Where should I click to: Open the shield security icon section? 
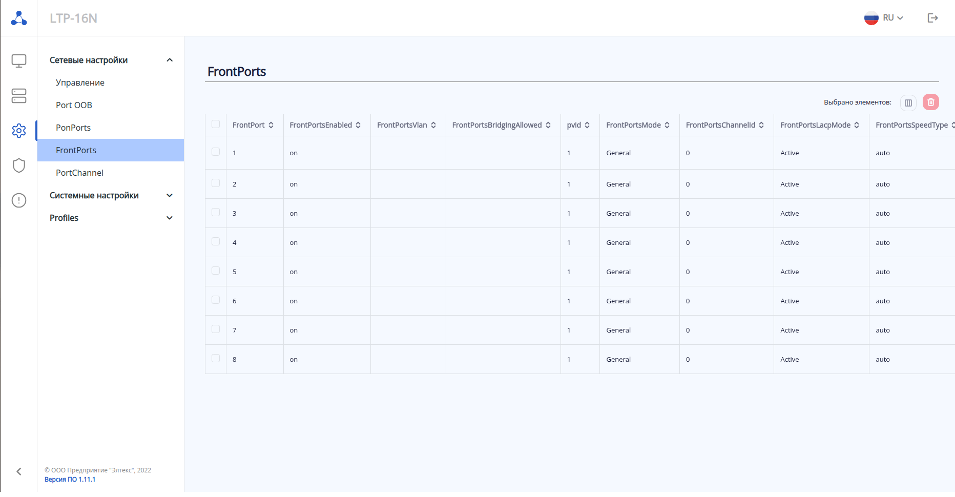19,165
